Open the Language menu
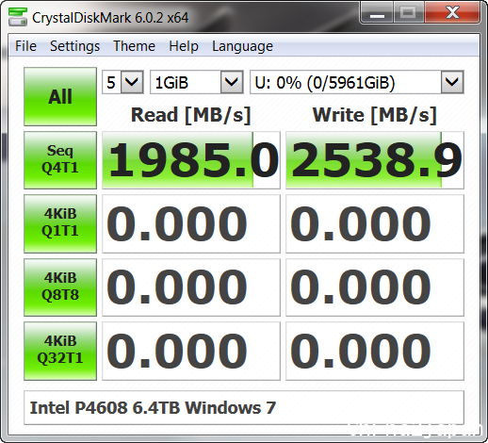Viewport: 488px width, 443px height. coord(242,46)
